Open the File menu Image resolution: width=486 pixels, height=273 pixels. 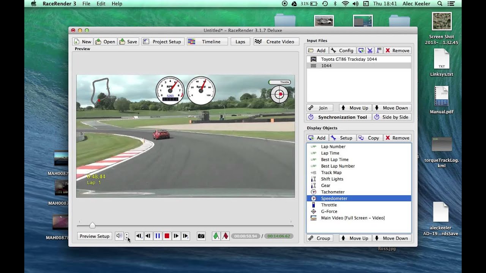click(86, 3)
